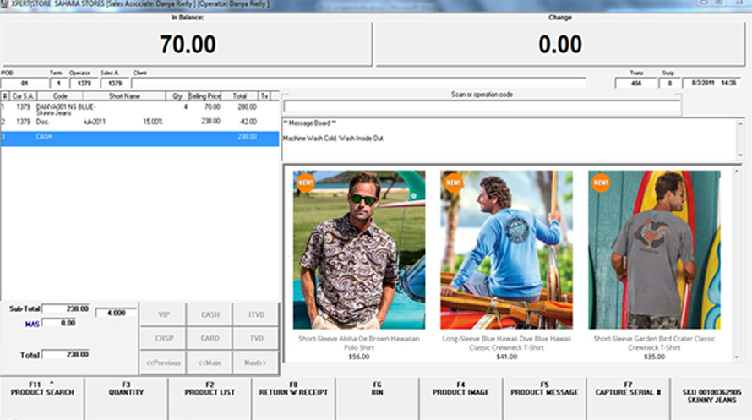Choose the CARD payment button
Image resolution: width=752 pixels, height=420 pixels.
point(210,338)
